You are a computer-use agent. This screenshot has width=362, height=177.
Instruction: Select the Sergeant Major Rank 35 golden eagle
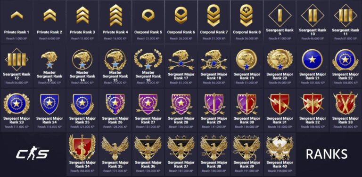tap(115, 148)
